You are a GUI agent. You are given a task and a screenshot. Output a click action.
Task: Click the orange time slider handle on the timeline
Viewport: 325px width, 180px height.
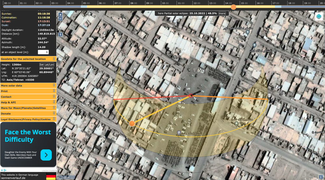(x=233, y=7)
